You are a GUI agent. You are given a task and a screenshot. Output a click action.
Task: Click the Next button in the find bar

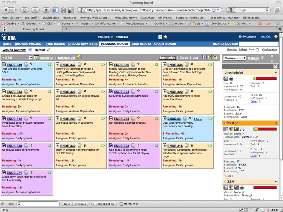point(67,204)
